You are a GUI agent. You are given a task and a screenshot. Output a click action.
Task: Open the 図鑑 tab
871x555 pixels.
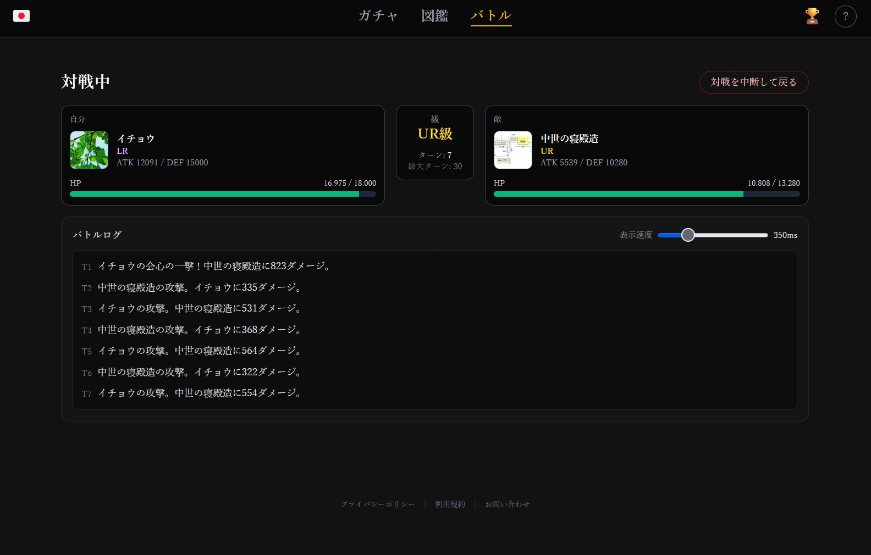[x=435, y=16]
